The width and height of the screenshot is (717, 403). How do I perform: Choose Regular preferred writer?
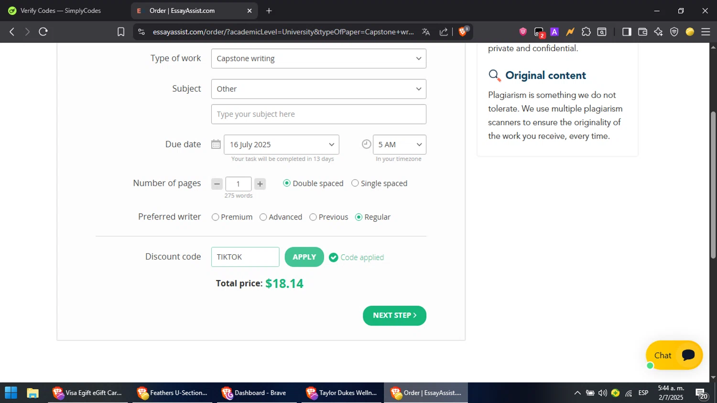[373, 217]
